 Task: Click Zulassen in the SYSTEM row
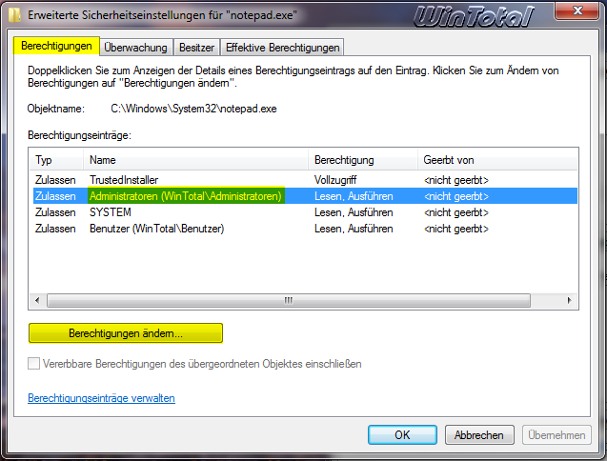[55, 212]
